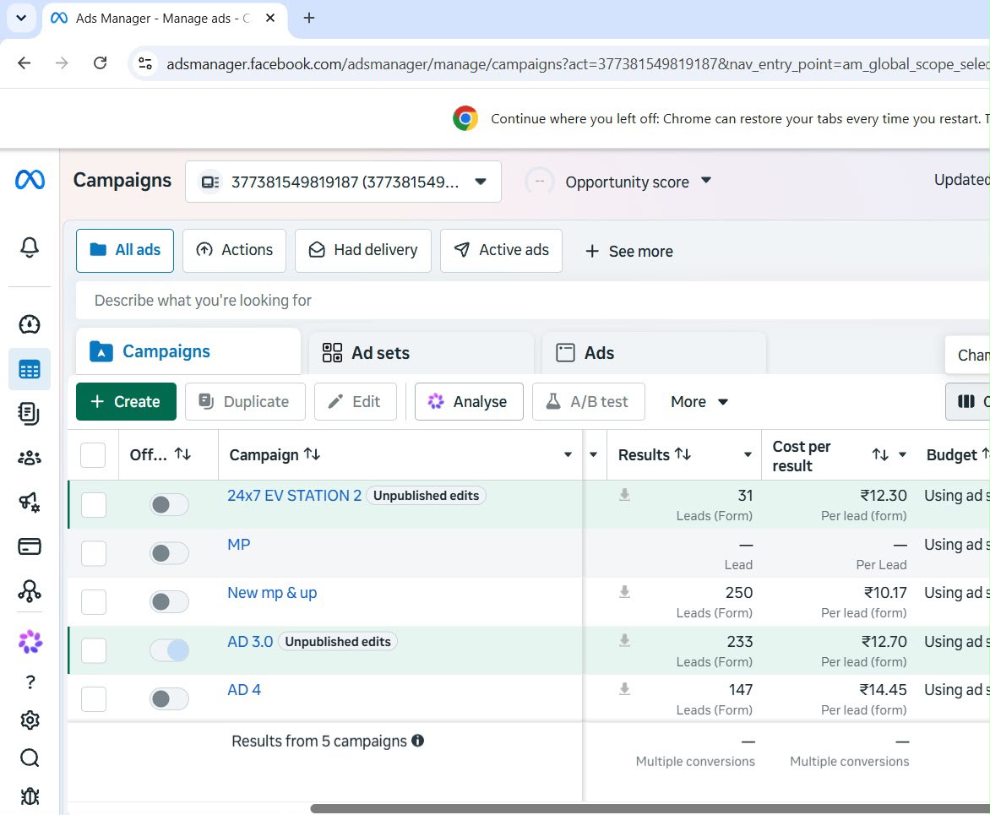Open the 24x7 EV STATION 2 campaign link
This screenshot has width=990, height=815.
294,496
